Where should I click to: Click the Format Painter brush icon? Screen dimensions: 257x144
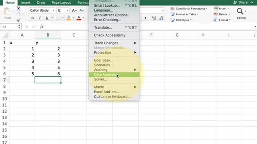(x=18, y=20)
